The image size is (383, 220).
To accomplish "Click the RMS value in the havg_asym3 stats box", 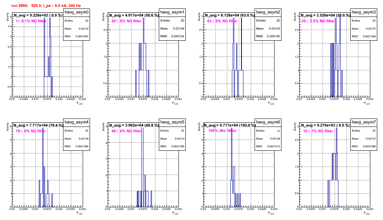I will [x=369, y=37].
